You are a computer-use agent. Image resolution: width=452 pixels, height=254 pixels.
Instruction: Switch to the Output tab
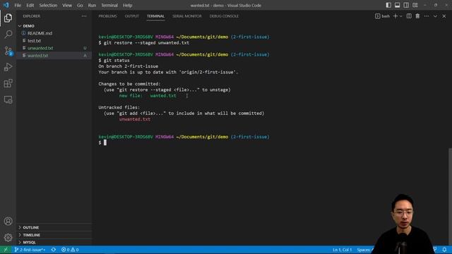pyautogui.click(x=132, y=16)
